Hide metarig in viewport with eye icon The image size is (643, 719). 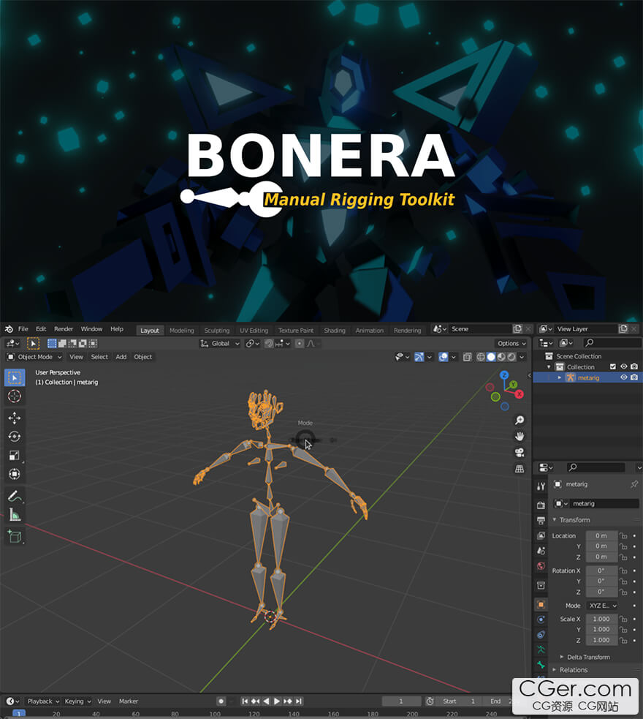click(x=624, y=377)
